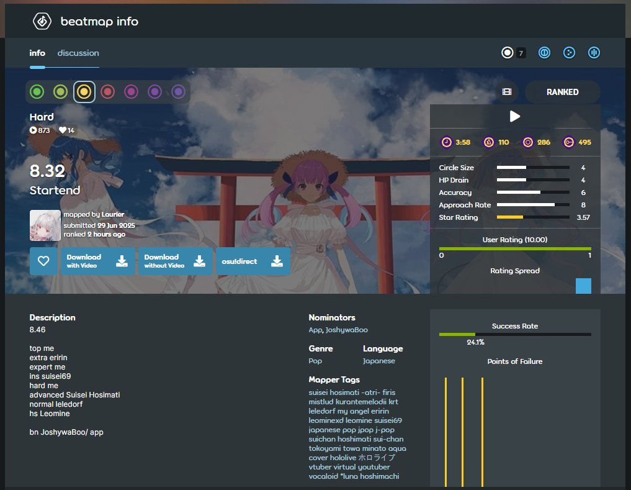Click the artist text 8.32
This screenshot has width=631, height=490.
coord(47,171)
